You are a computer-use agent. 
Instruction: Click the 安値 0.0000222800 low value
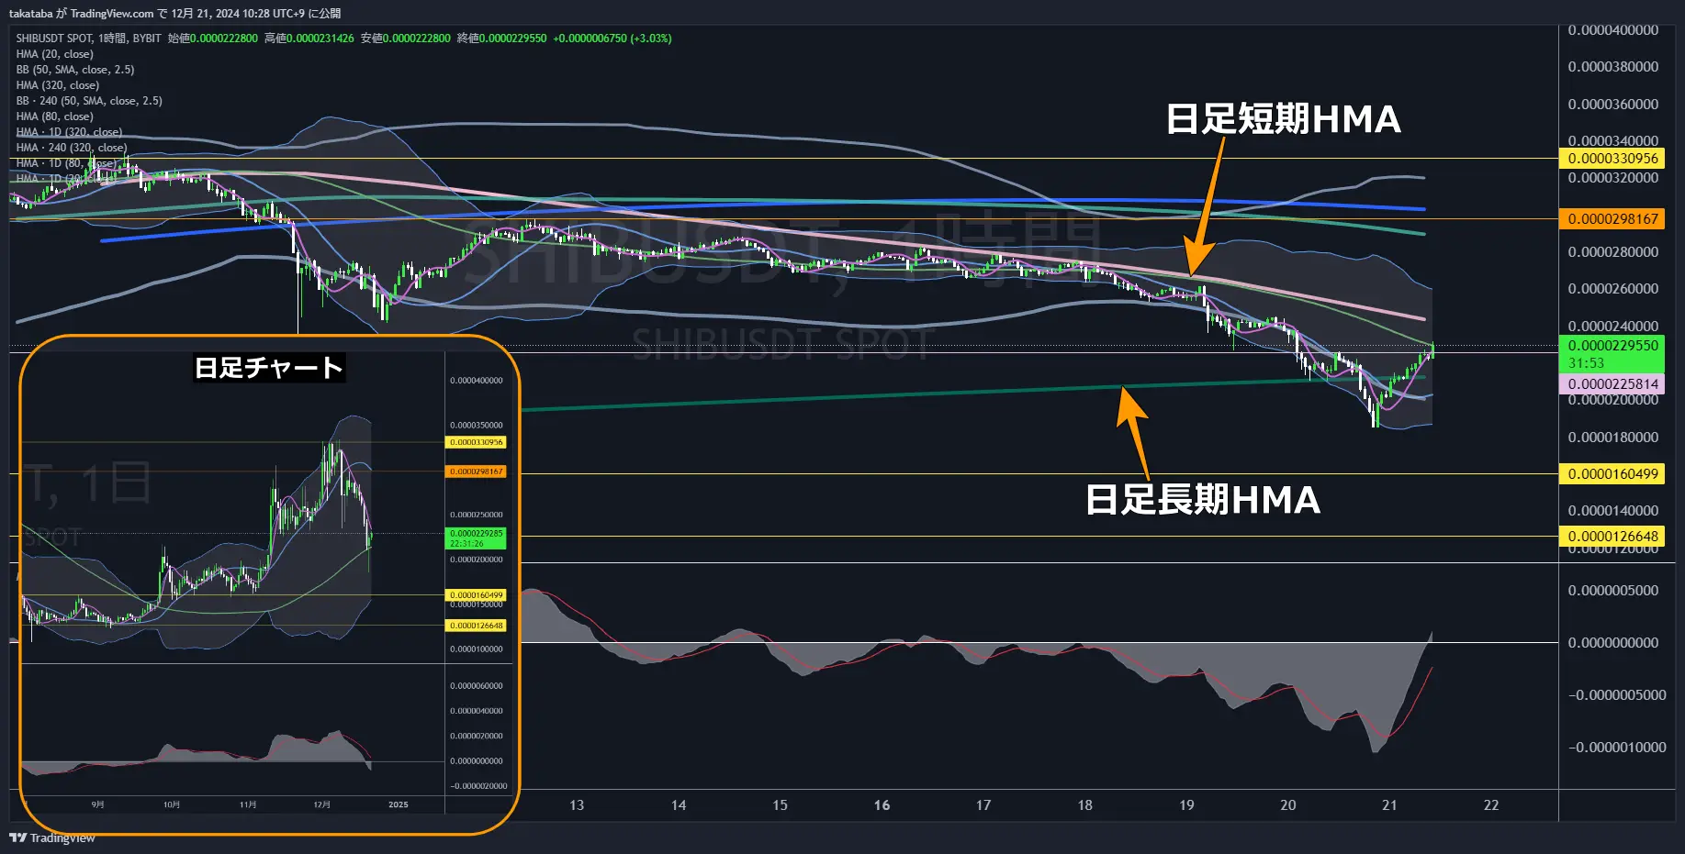406,39
